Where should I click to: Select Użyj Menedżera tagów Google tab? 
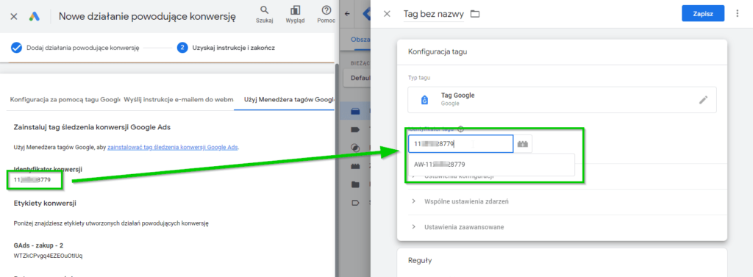point(288,100)
